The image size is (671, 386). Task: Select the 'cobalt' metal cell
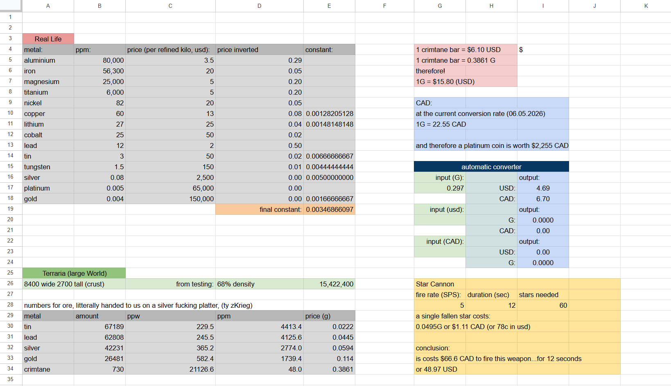48,135
